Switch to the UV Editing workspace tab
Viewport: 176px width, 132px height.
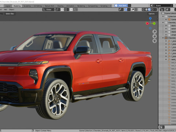[x=38, y=6]
